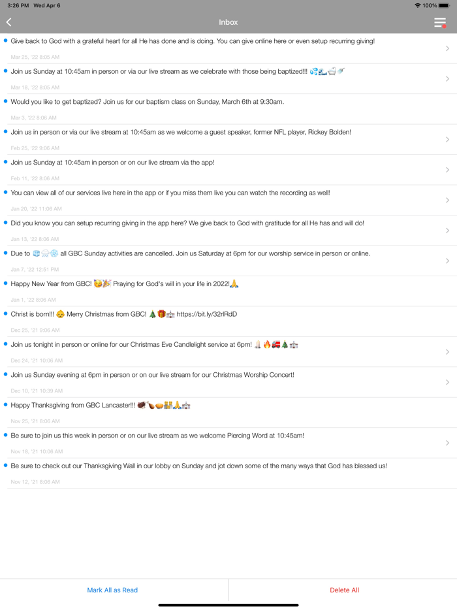Expand the Rickey Bolden guest speaker message
The width and height of the screenshot is (457, 610).
(x=447, y=139)
